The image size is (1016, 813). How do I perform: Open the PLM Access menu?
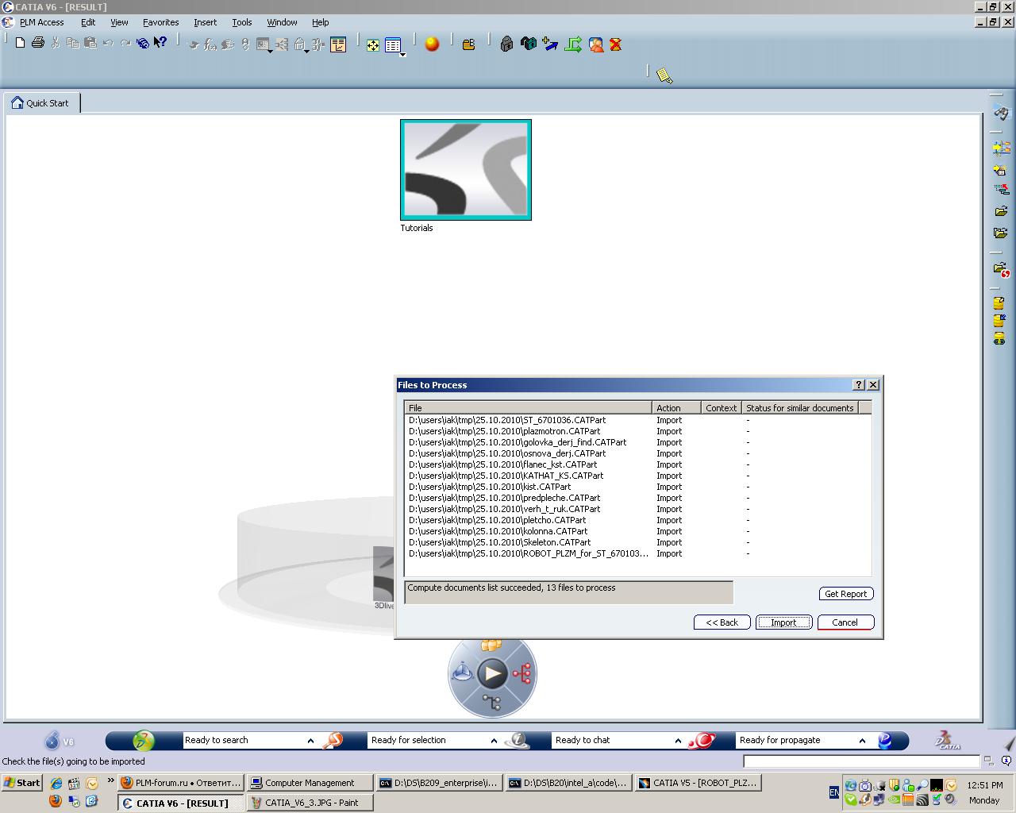[x=41, y=22]
